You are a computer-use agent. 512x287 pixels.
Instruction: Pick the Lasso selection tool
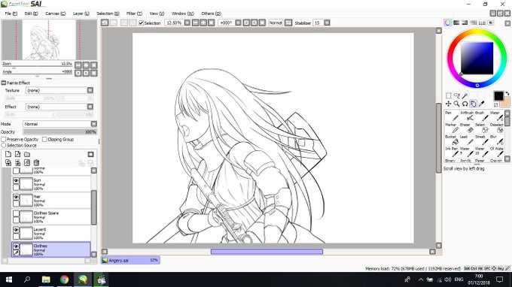pyautogui.click(x=456, y=95)
